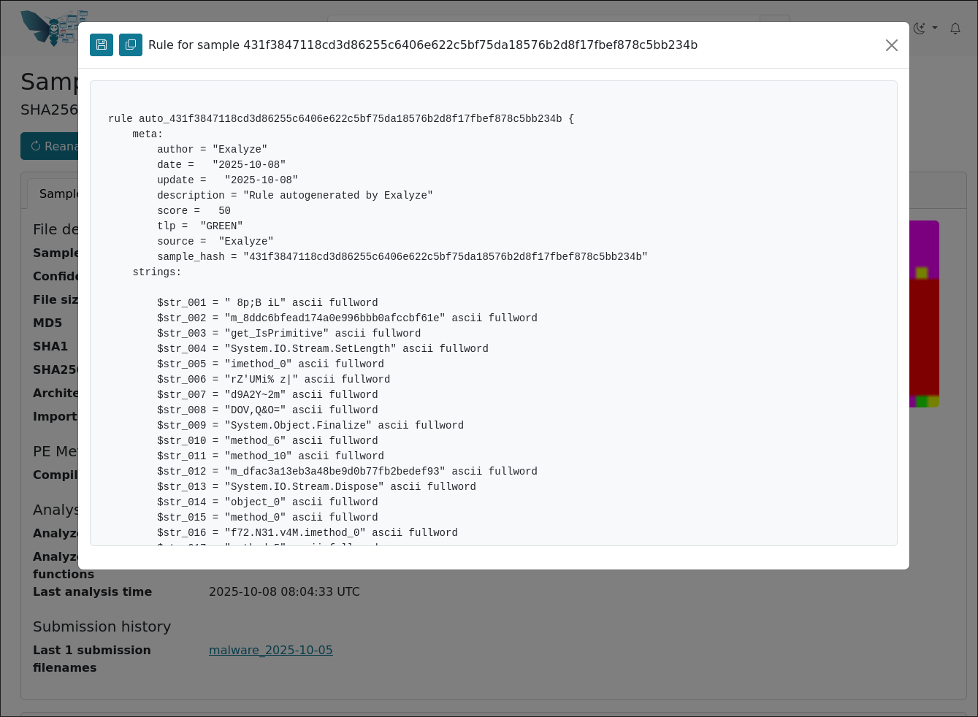Toggle the dark mode moon icon
This screenshot has width=978, height=717.
919,28
